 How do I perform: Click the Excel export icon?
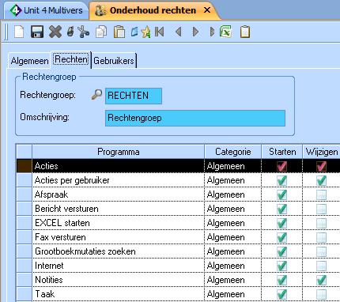pos(226,32)
